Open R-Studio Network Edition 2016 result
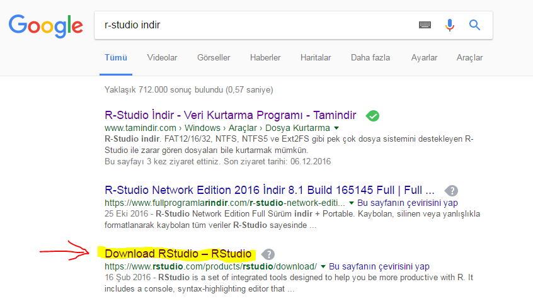Screen dimensions: 533x306 pos(269,190)
